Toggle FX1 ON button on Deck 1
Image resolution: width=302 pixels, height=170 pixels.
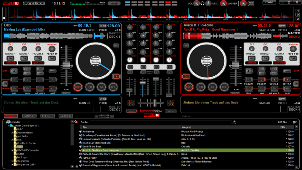tap(10, 58)
